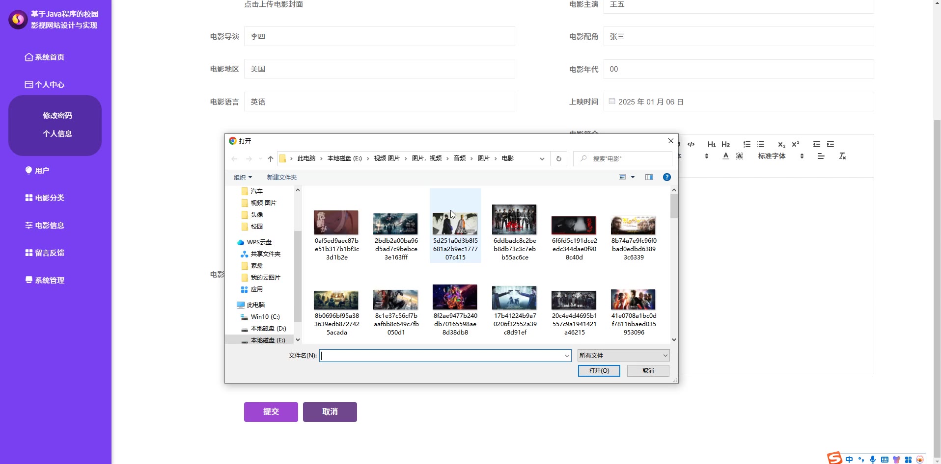
Task: Select the 汽车 folder in the tree
Action: (256, 191)
